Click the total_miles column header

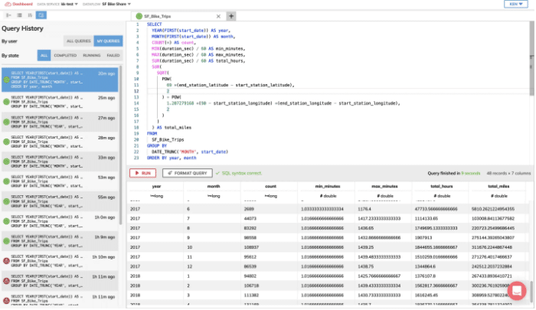pos(498,186)
